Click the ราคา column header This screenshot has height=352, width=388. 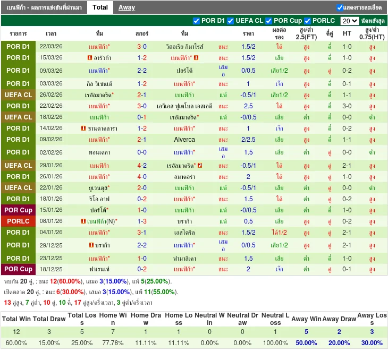(x=248, y=33)
